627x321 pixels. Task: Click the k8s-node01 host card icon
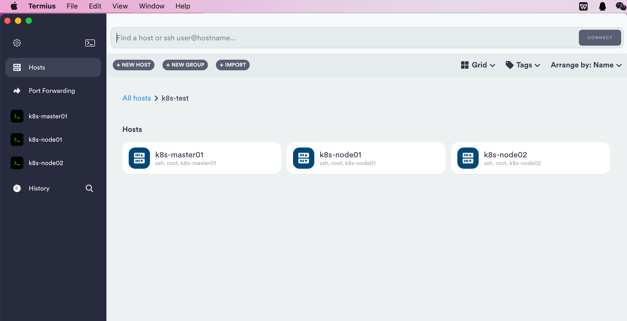pos(304,158)
